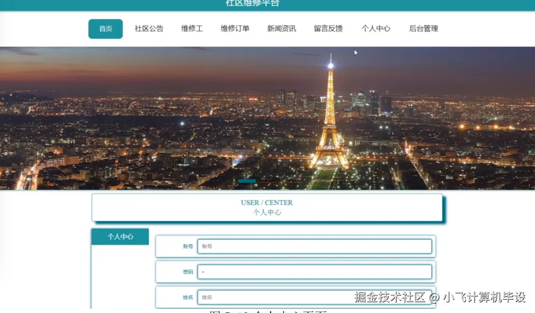Click the 姓名 name input field
The width and height of the screenshot is (535, 313).
tap(315, 297)
